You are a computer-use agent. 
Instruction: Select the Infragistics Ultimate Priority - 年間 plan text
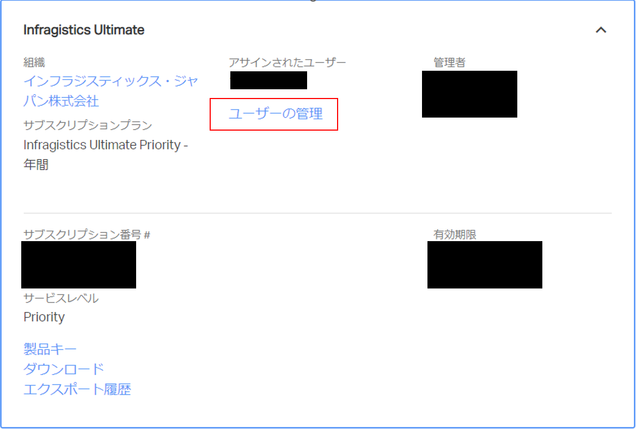[106, 155]
